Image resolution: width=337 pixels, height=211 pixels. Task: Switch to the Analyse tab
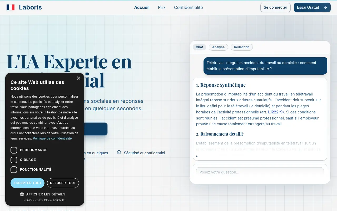218,47
